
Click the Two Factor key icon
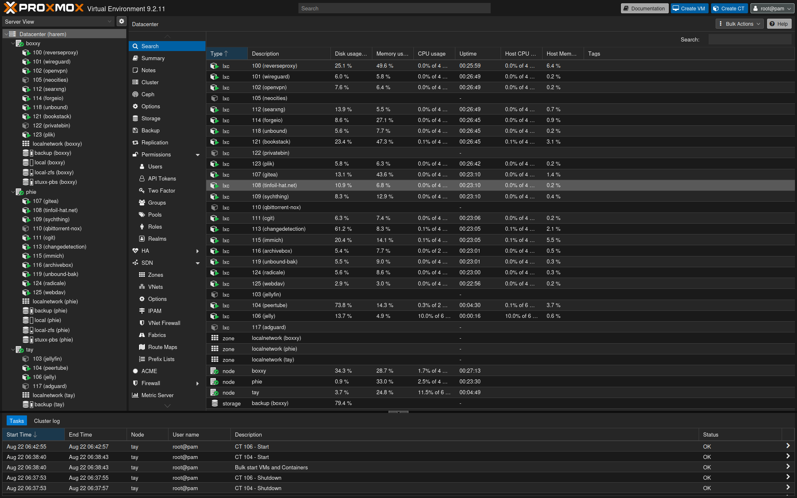pos(142,191)
